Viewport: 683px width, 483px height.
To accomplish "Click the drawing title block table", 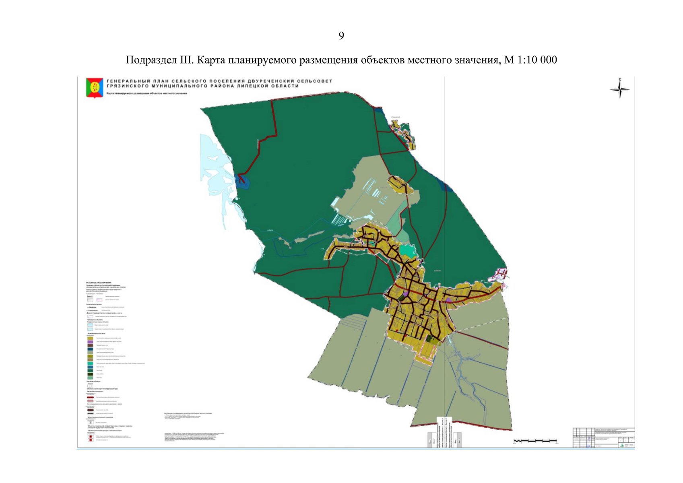I will (603, 438).
